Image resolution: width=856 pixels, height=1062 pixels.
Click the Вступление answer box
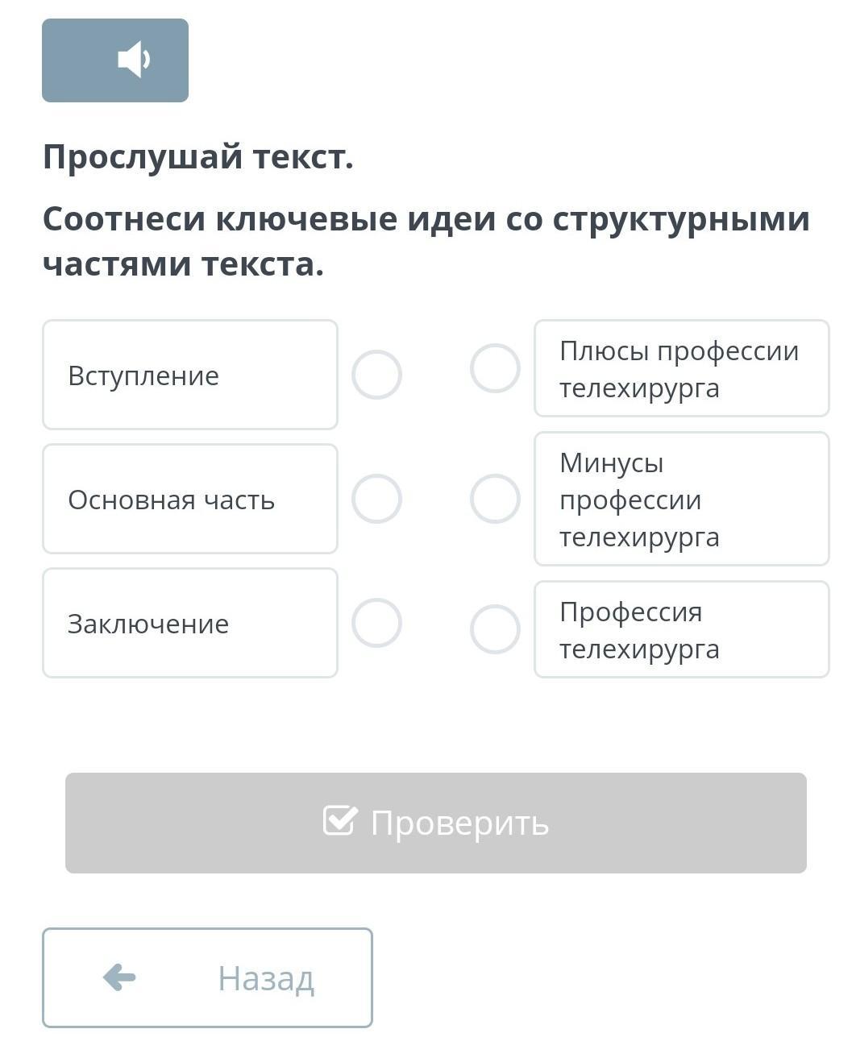(189, 375)
